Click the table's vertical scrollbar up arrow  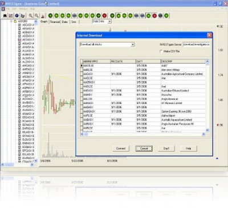click(x=207, y=61)
